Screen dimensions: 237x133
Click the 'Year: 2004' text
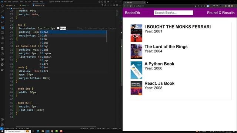[x=153, y=51]
